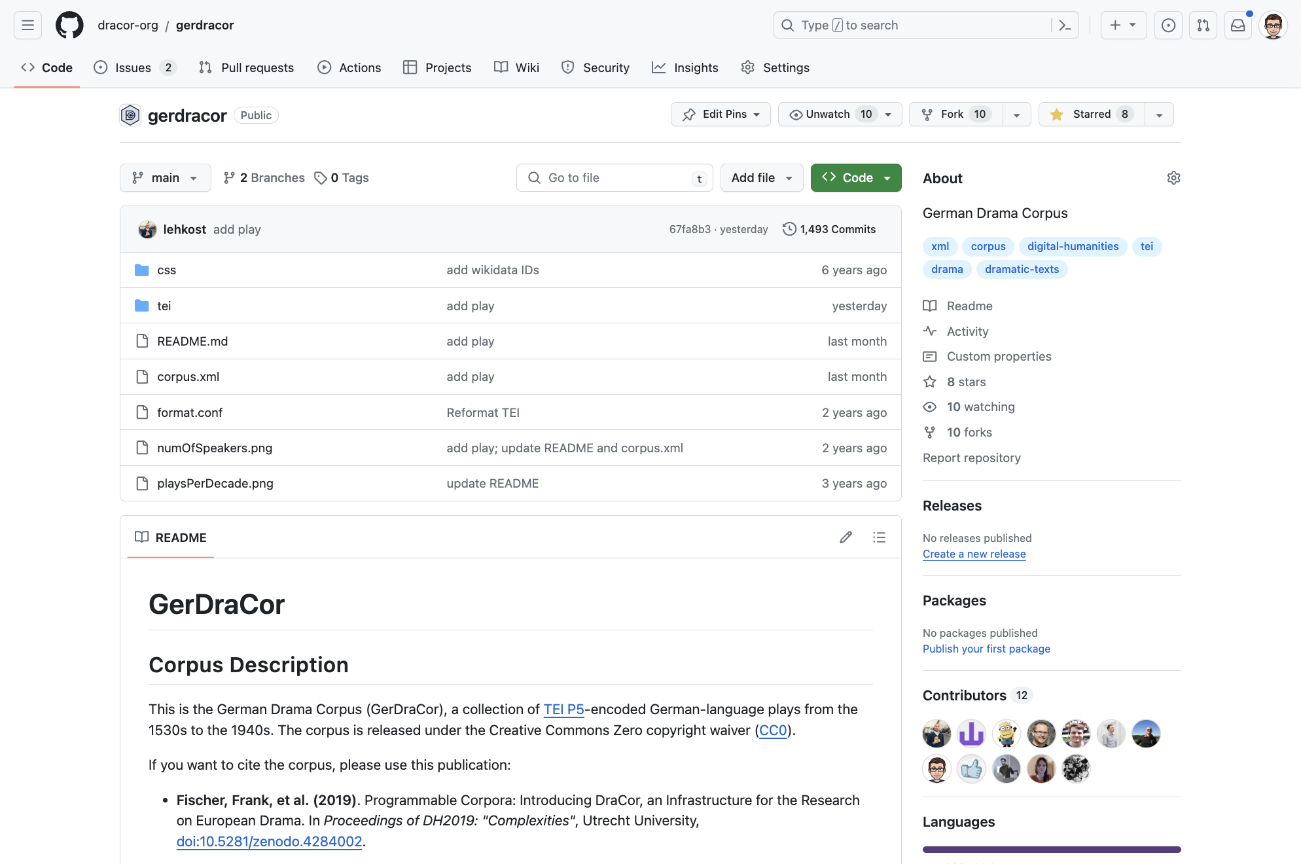Open the Security tab

pos(595,67)
